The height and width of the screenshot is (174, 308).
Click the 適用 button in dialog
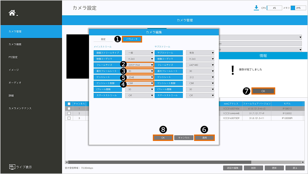pyautogui.click(x=204, y=138)
